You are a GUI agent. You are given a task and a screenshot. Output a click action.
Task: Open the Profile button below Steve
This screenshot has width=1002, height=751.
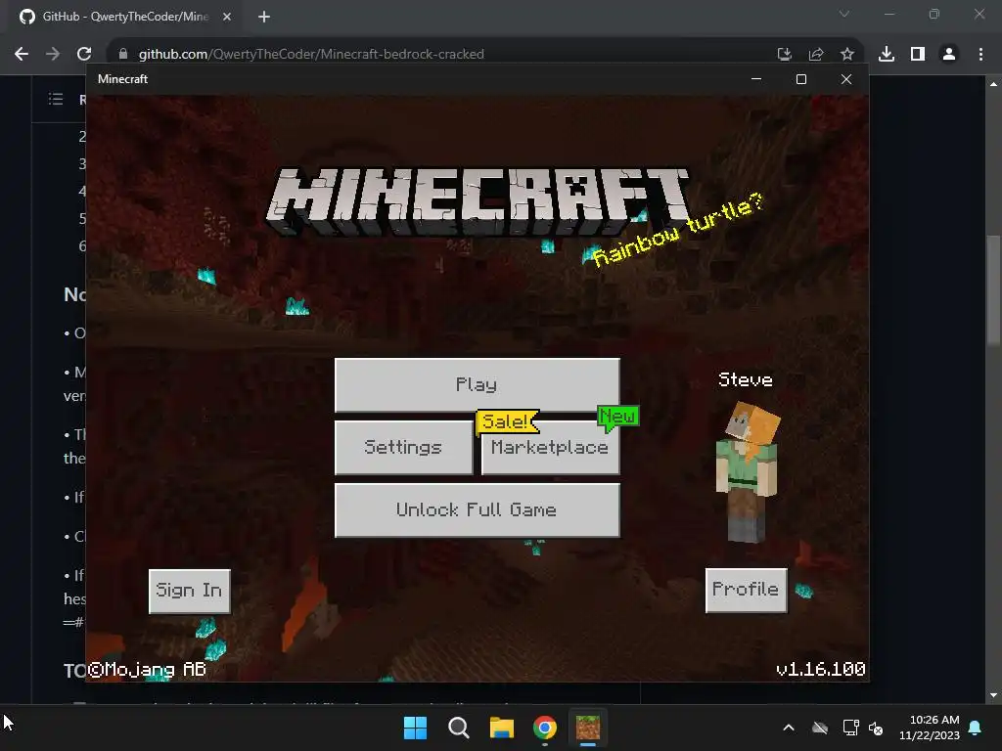tap(746, 590)
